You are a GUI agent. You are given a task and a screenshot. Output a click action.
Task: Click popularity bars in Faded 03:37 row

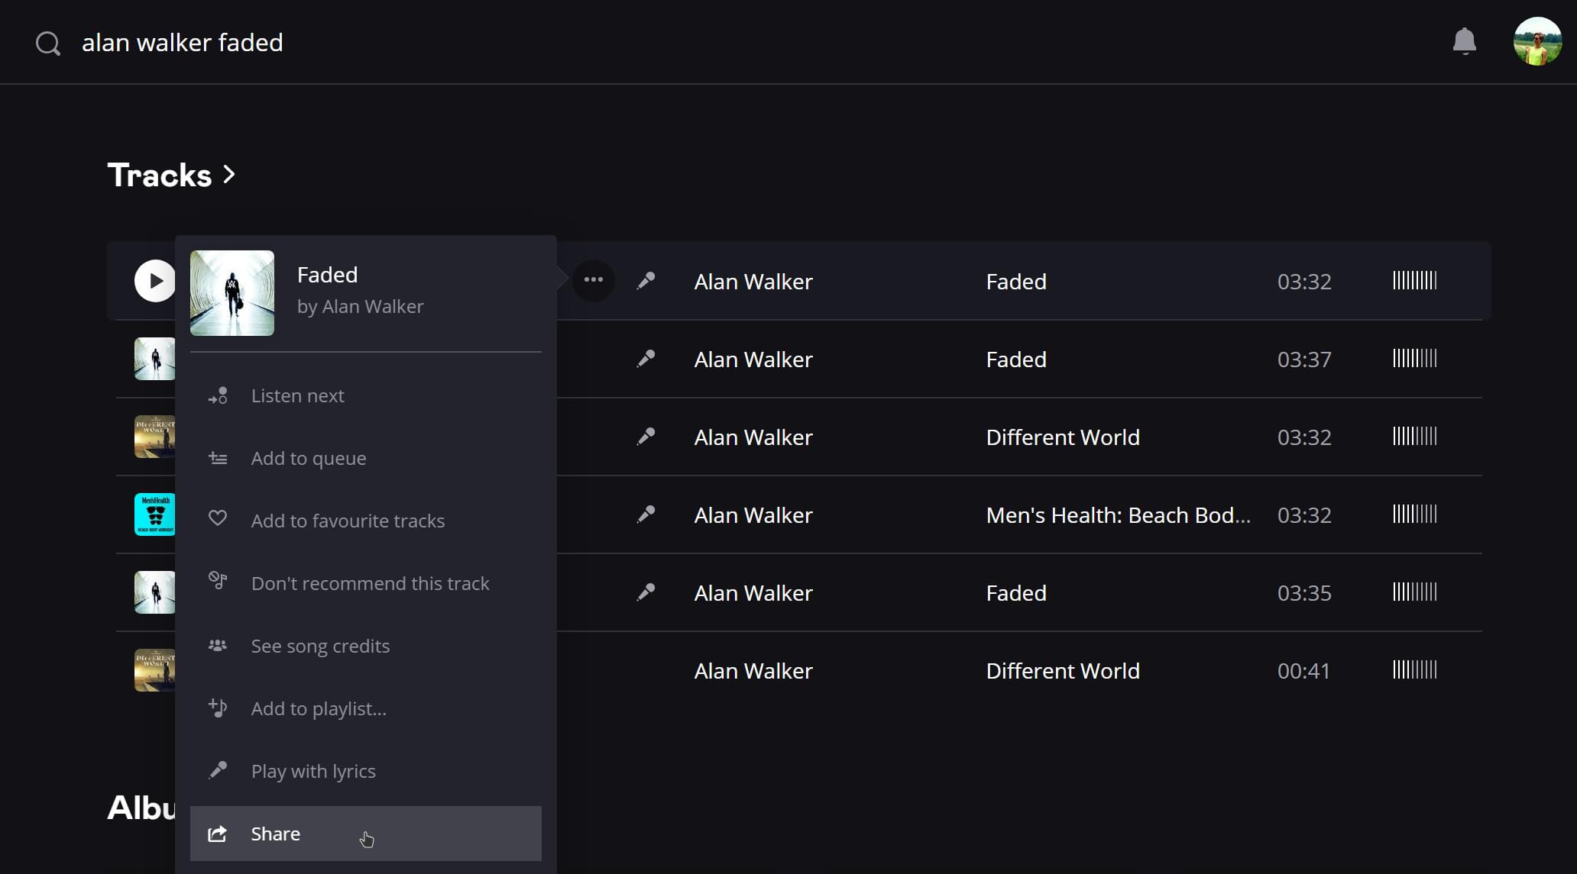click(x=1414, y=358)
